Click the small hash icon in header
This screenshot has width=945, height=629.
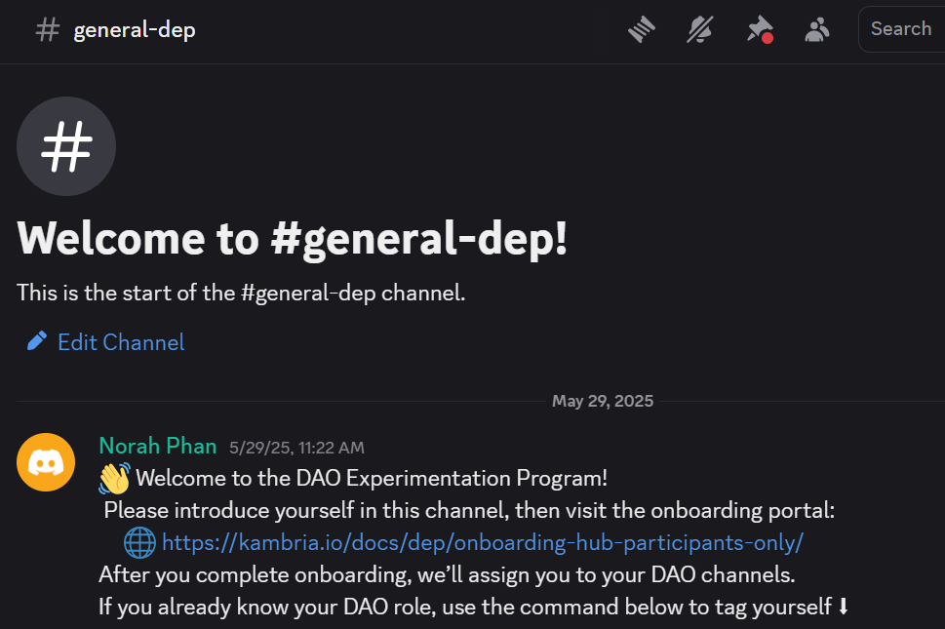click(47, 30)
